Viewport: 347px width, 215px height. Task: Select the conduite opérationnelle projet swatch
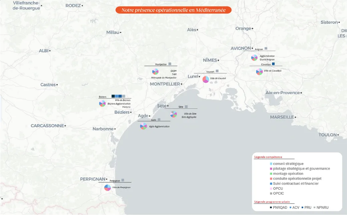click(x=271, y=179)
